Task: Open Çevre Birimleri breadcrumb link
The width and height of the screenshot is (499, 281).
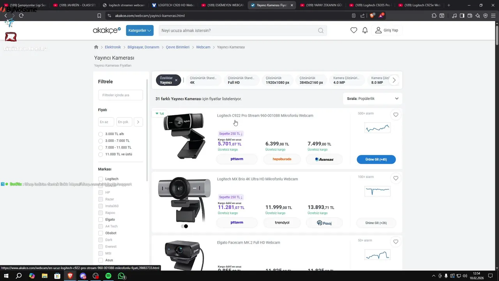Action: point(177,47)
